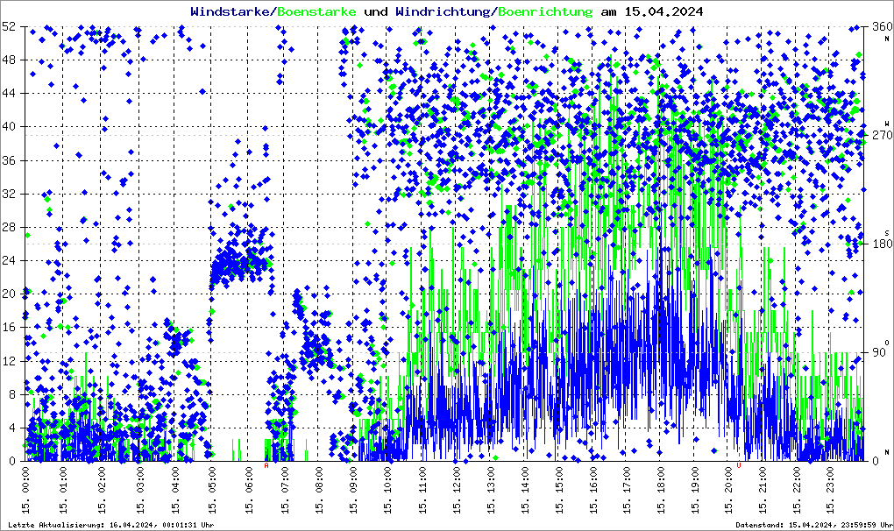The height and width of the screenshot is (531, 894).
Task: Click the "15. 07:00" time axis label
Action: point(285,490)
